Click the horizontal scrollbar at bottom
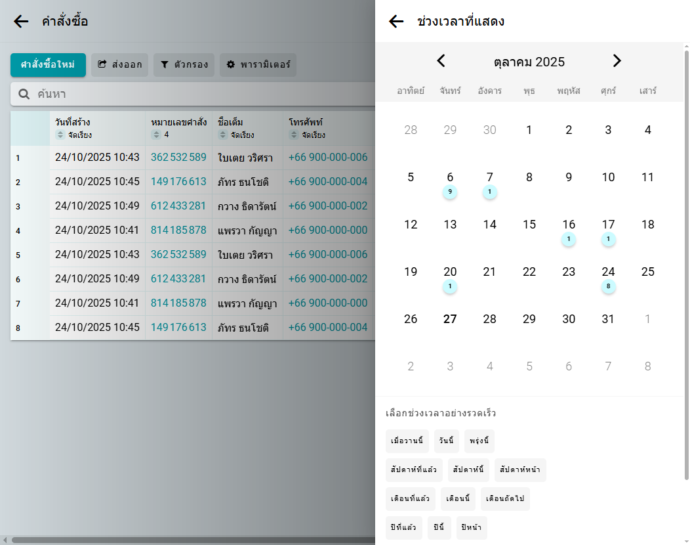690x545 pixels. coord(190,540)
